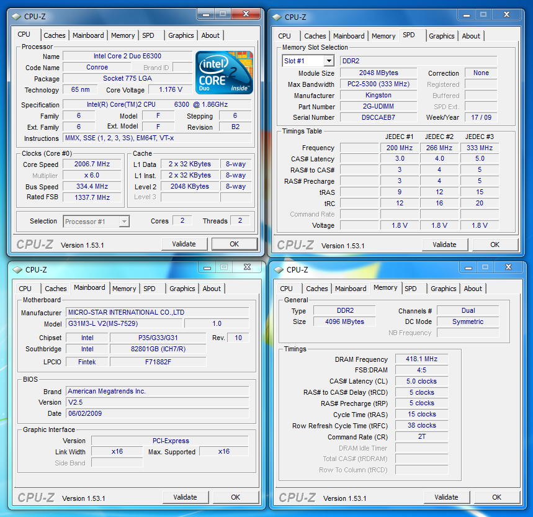
Task: Click OK in the Mainboard window
Action: coord(236,497)
